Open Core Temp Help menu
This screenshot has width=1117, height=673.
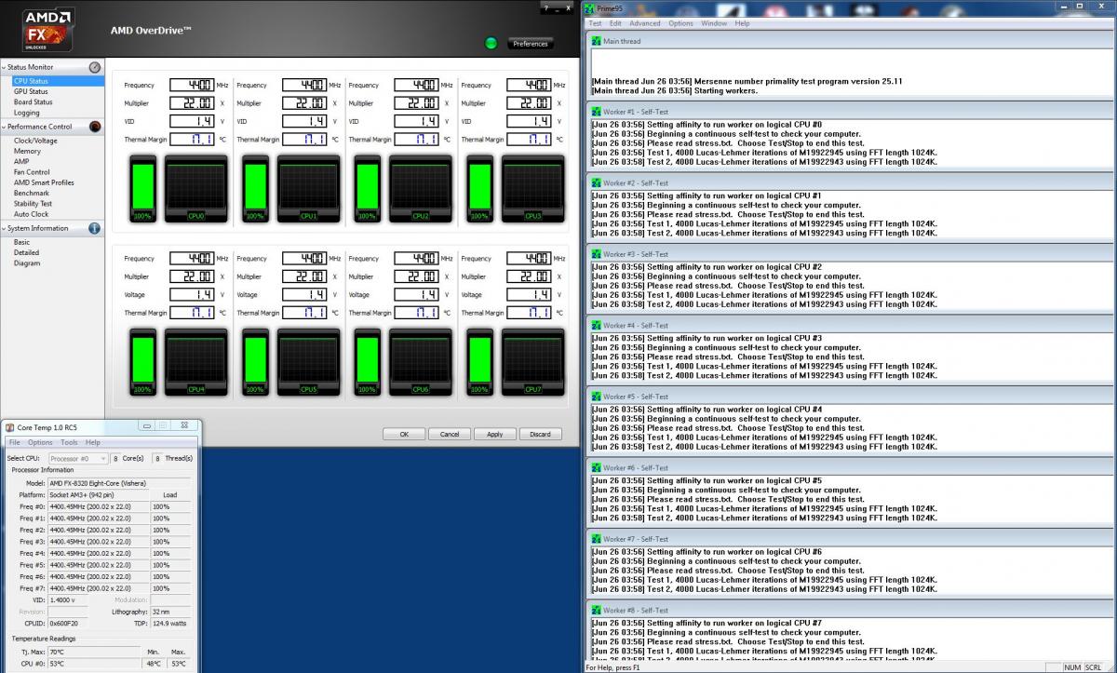[93, 442]
